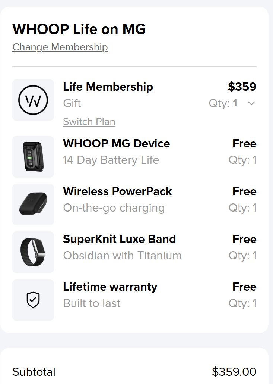The height and width of the screenshot is (384, 273).
Task: Click the Lifetime warranty item name
Action: [110, 287]
